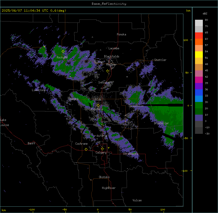Click the Drumheller label
Screen dimensions: 218x213
[161, 123]
